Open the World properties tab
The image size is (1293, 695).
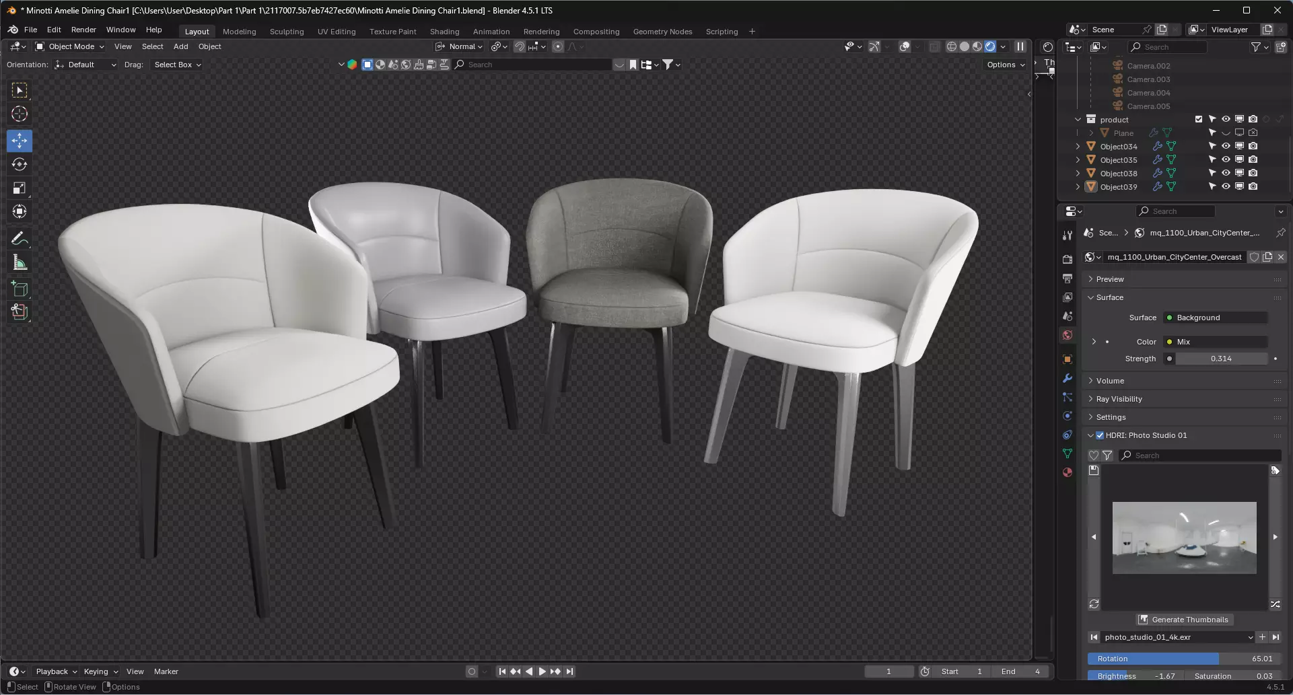(1068, 335)
